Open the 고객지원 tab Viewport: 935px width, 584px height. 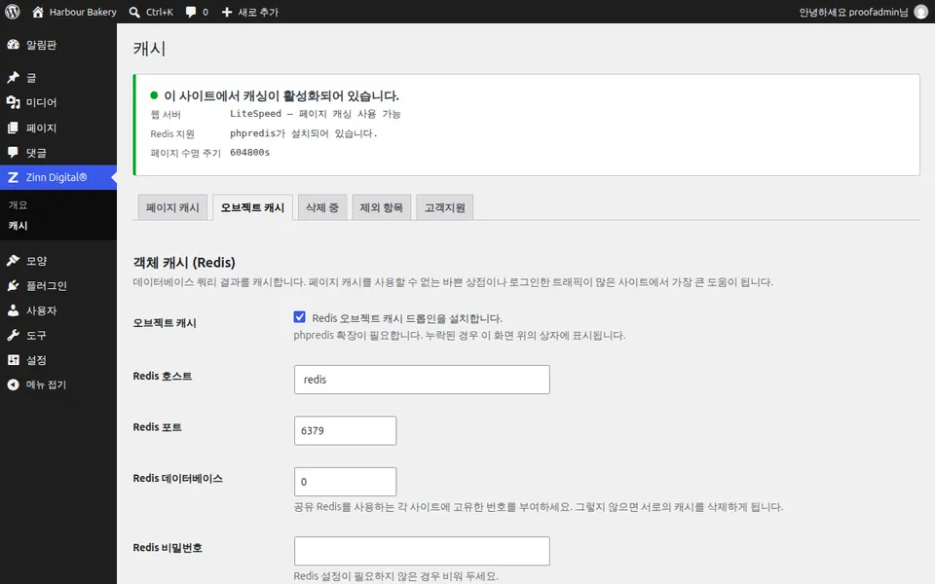point(444,207)
